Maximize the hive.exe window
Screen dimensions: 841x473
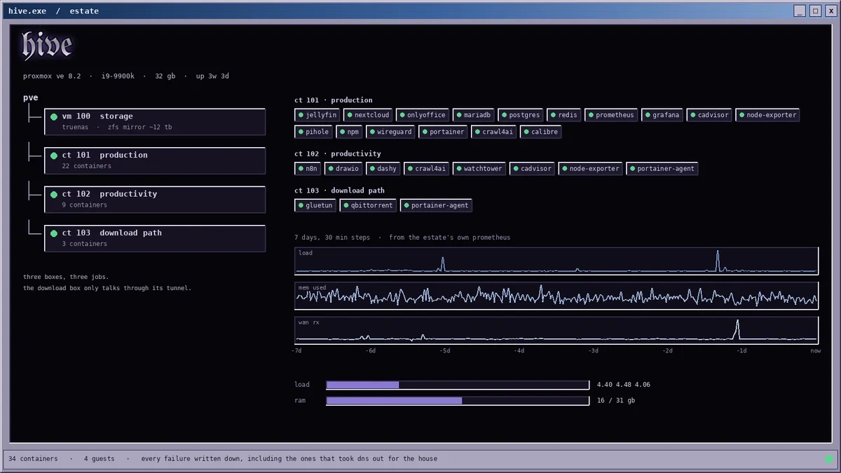pos(815,11)
